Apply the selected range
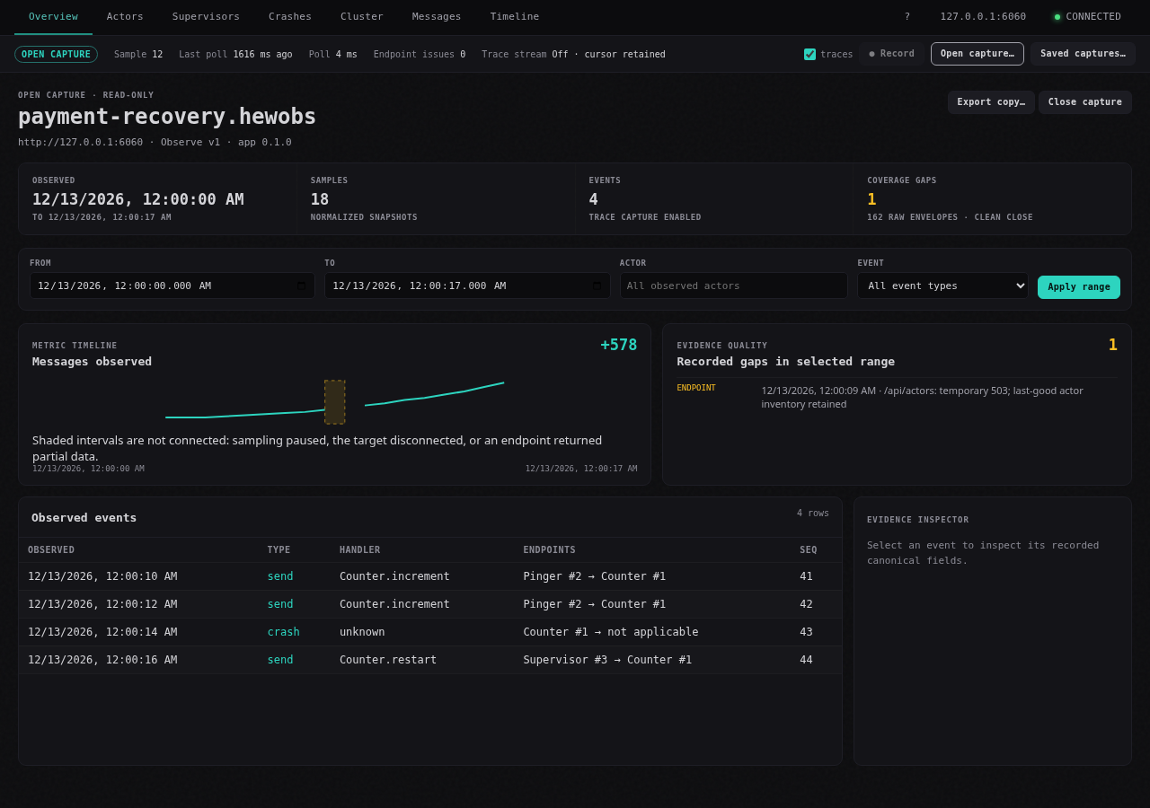This screenshot has height=808, width=1150. point(1079,287)
